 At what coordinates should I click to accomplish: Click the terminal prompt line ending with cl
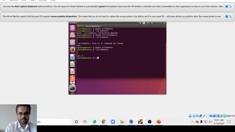click(x=87, y=58)
